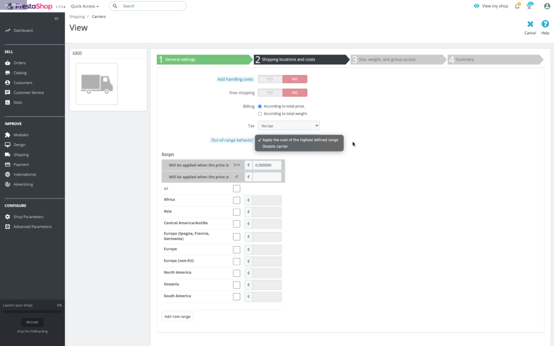The image size is (554, 346).
Task: Open the orders cart notification icon
Action: (529, 6)
